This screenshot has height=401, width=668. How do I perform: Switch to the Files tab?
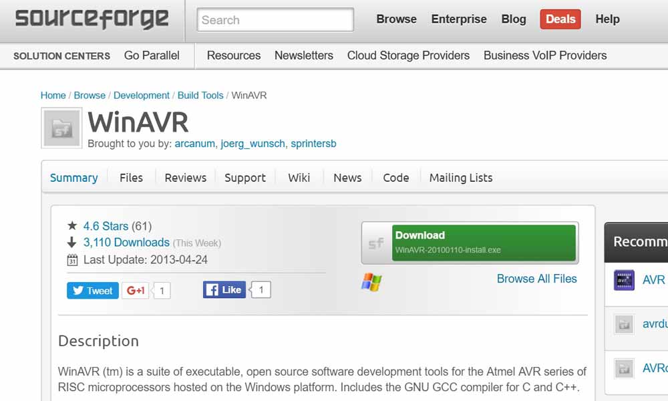(x=131, y=178)
